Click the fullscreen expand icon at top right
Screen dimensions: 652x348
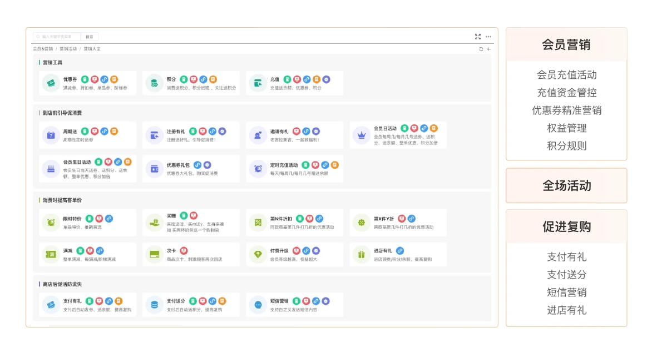pyautogui.click(x=477, y=37)
